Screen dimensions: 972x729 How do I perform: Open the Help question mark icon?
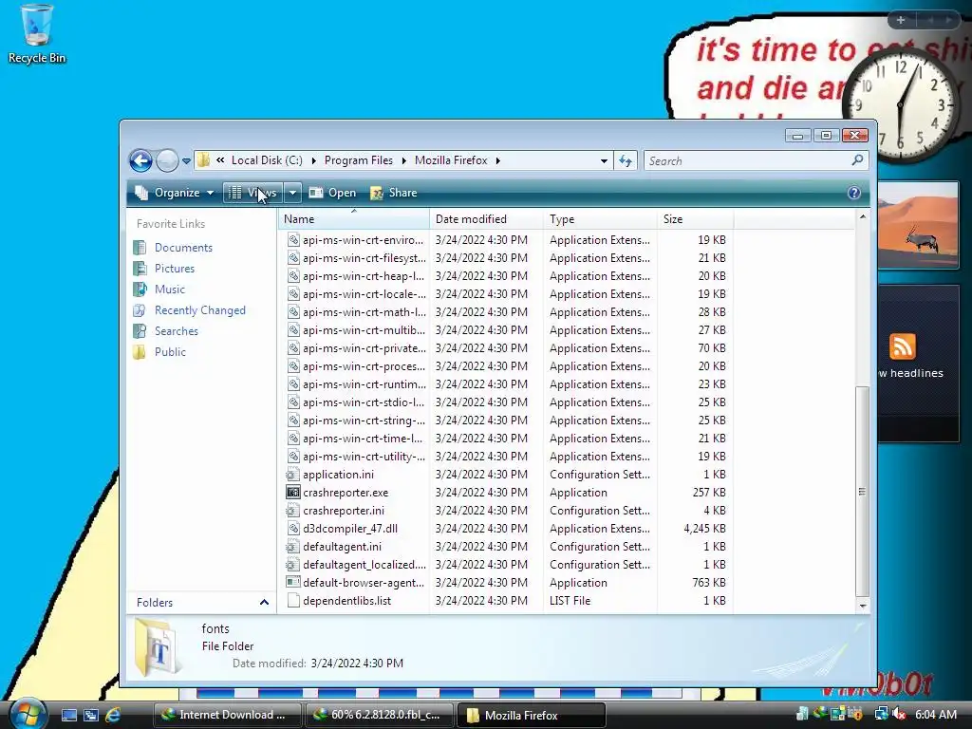click(x=853, y=193)
